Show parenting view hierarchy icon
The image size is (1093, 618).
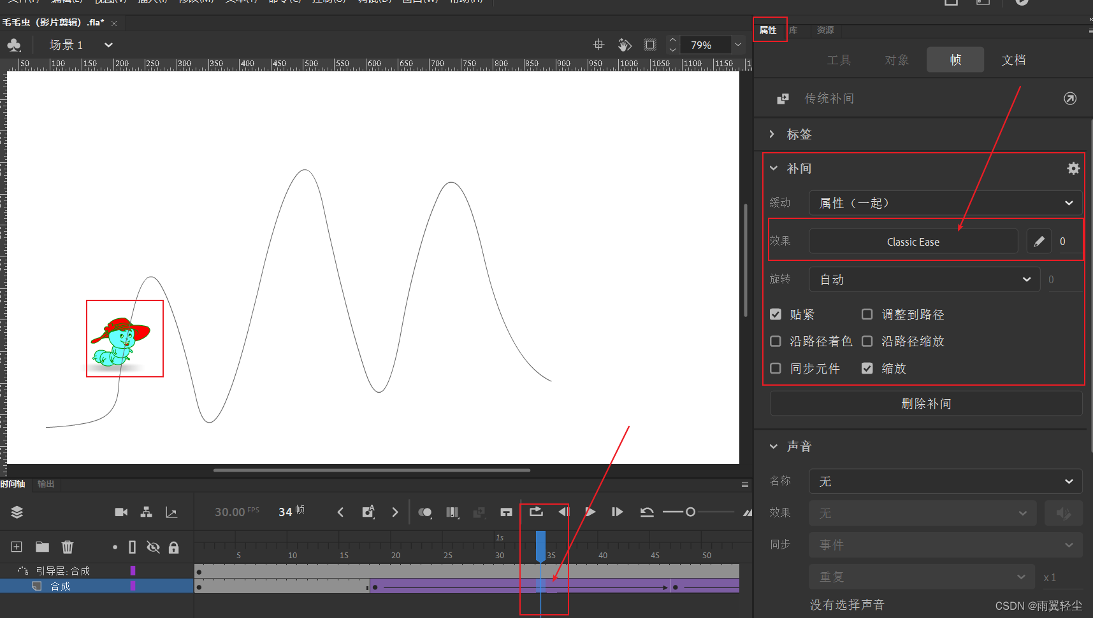coord(147,512)
